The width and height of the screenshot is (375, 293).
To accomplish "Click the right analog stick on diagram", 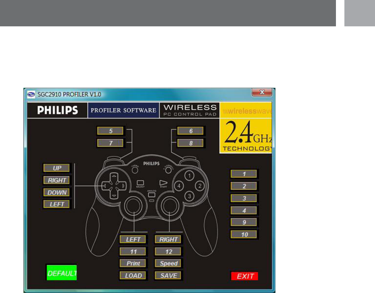I will [x=170, y=206].
